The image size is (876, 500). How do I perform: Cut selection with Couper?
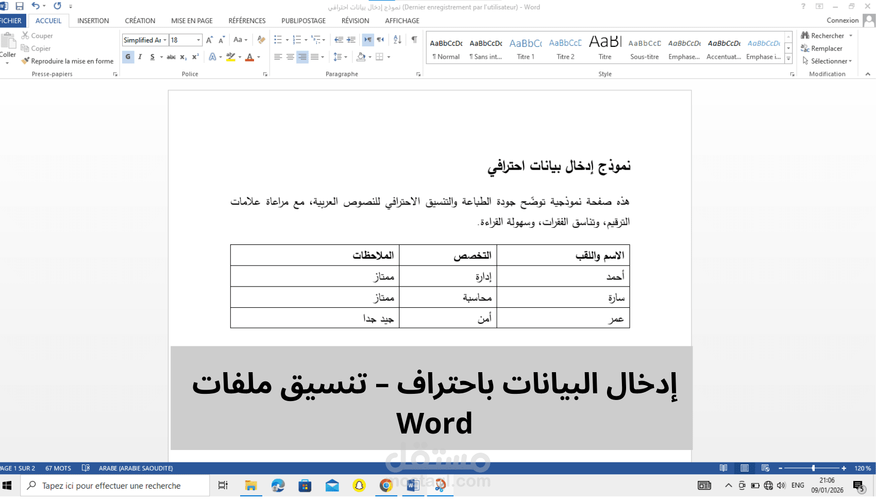37,36
